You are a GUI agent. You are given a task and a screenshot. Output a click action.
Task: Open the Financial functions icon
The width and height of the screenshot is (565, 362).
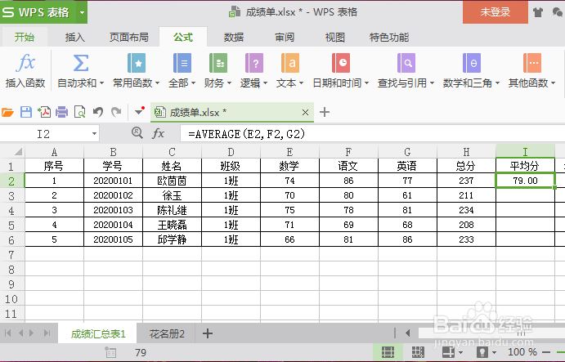point(218,63)
